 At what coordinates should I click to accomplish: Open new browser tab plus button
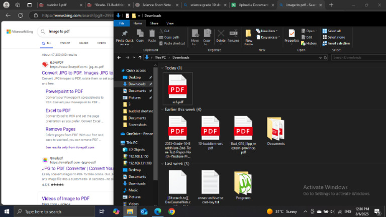pyautogui.click(x=331, y=5)
